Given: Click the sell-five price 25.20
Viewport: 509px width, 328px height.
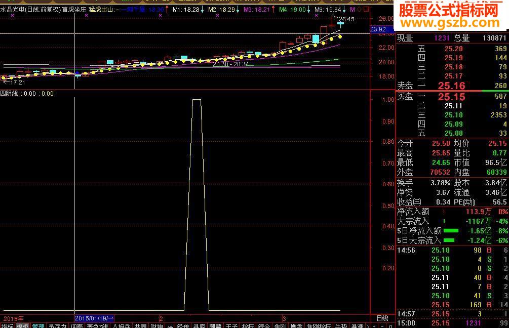Looking at the screenshot, I should (453, 49).
